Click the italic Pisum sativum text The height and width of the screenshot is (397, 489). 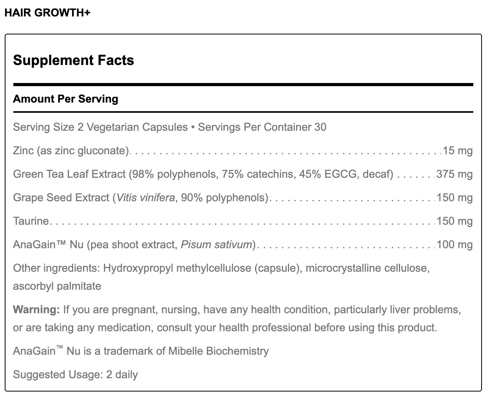216,245
